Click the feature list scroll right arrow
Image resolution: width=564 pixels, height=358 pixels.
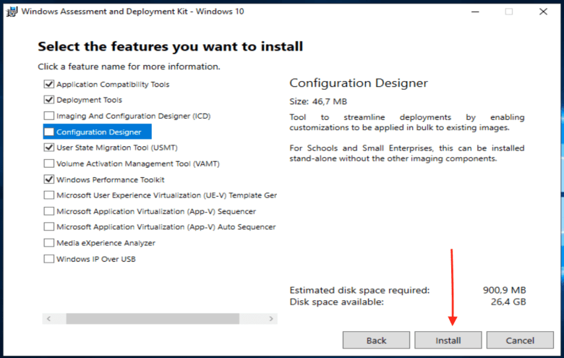coord(271,319)
